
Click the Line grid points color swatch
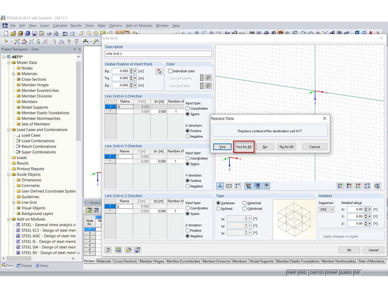(x=202, y=78)
